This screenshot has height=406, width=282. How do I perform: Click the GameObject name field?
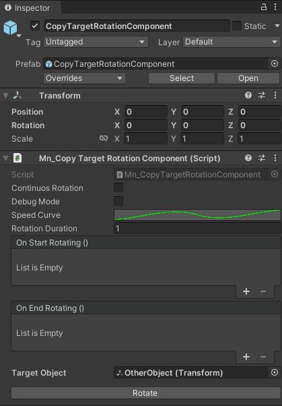tap(137, 26)
